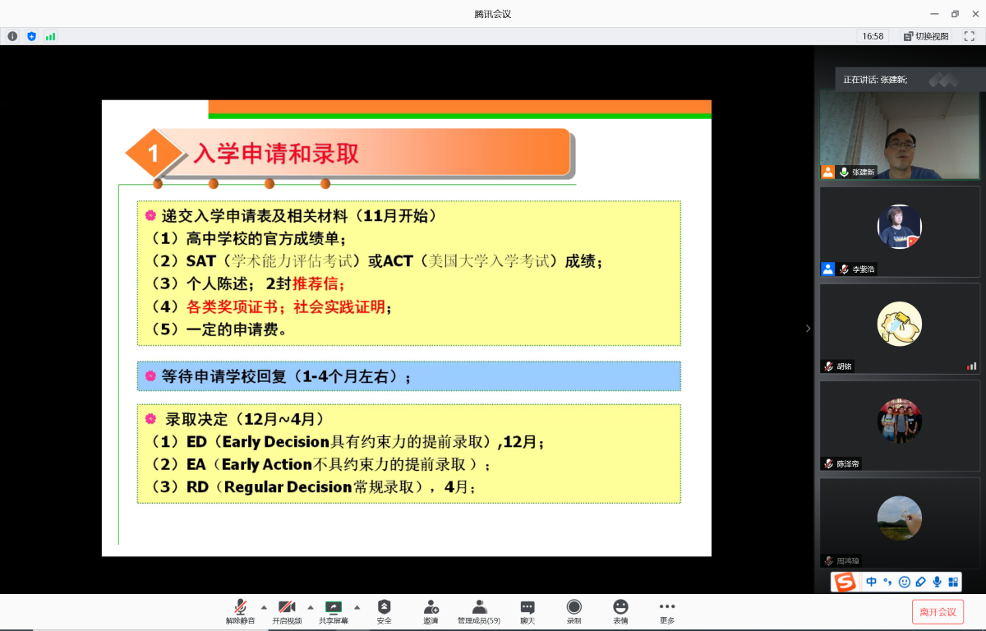986x631 pixels.
Task: Toggle Sogou input Chinese/English 中 mode
Action: click(871, 582)
